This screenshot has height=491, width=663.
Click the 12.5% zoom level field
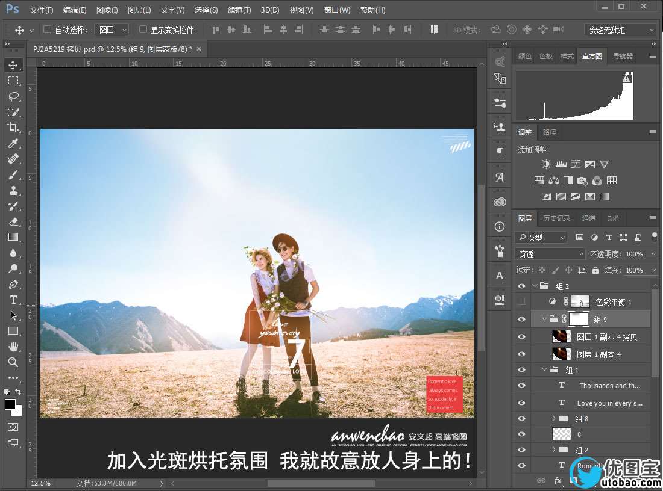41,483
